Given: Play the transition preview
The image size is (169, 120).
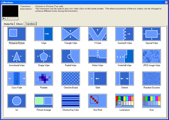Looking at the screenshot, I should tap(4, 18).
